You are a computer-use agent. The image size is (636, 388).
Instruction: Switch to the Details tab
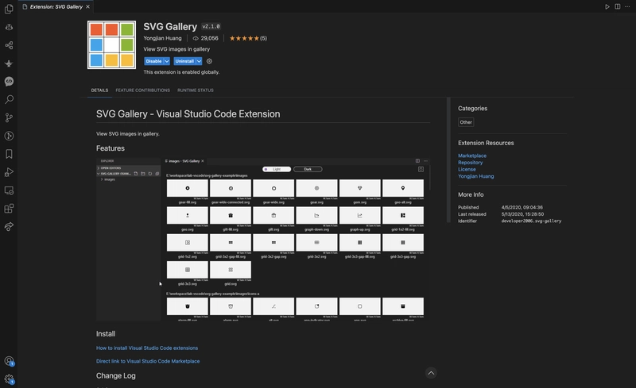coord(99,90)
